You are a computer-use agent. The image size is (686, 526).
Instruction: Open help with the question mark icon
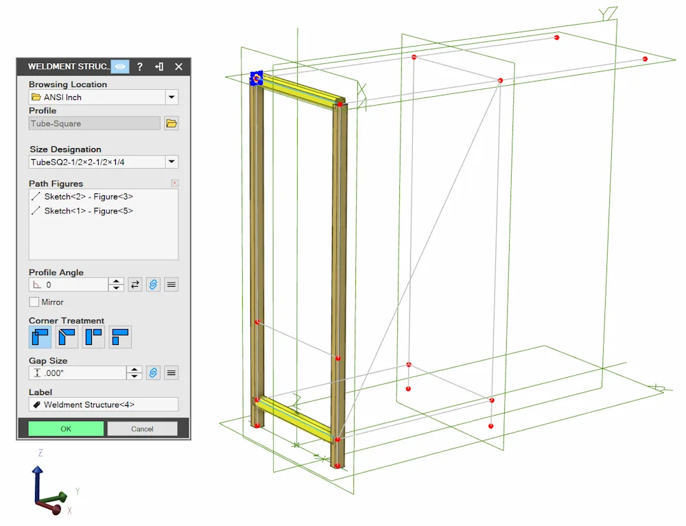click(x=139, y=67)
